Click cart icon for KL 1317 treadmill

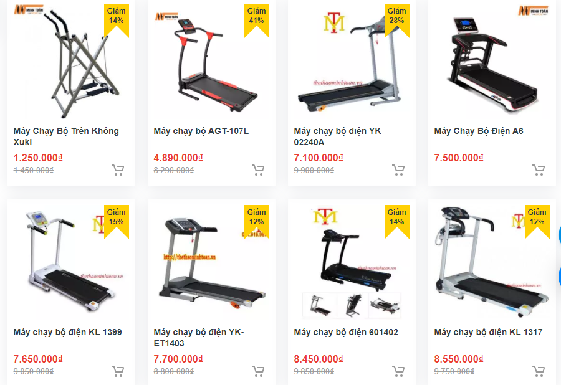click(539, 371)
